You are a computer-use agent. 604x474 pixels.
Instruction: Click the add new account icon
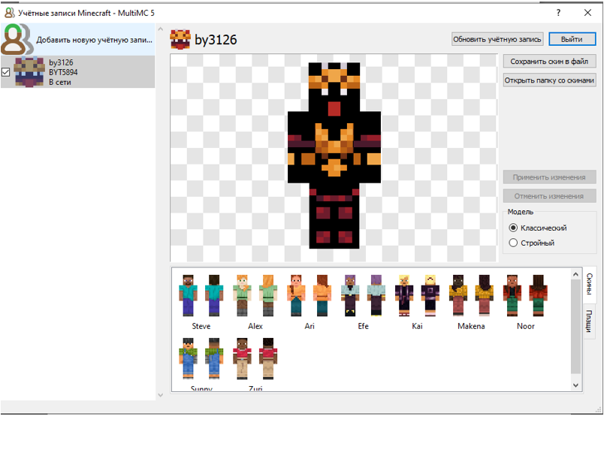pos(17,39)
